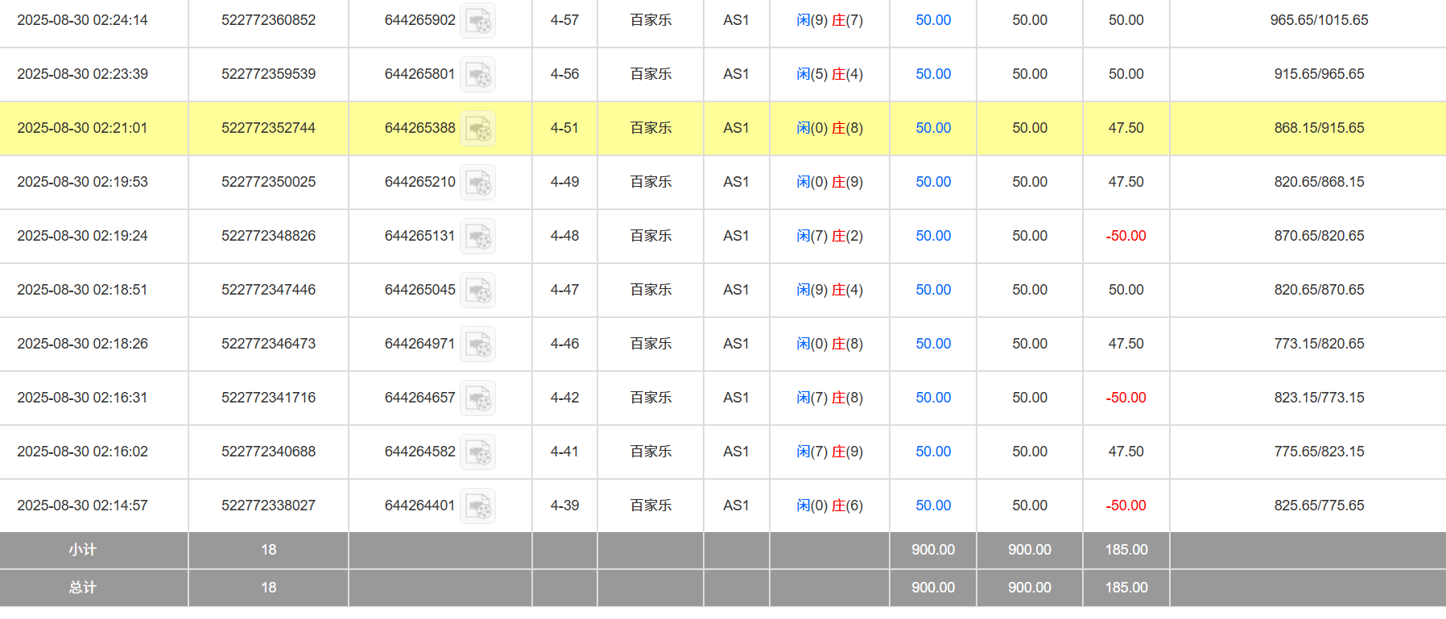Click video icon next to 644265131

478,237
